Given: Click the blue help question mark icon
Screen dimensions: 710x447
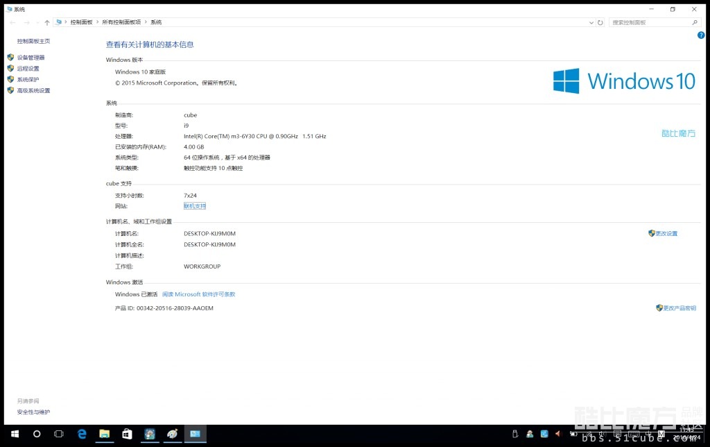Looking at the screenshot, I should [701, 35].
